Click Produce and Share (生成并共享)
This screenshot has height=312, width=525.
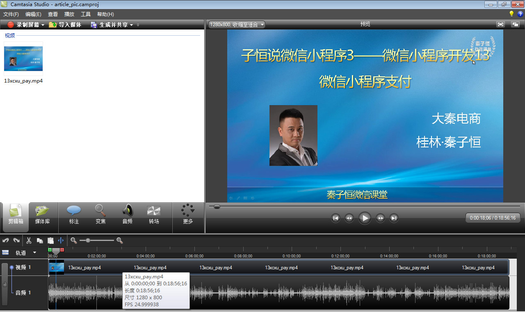(x=109, y=25)
